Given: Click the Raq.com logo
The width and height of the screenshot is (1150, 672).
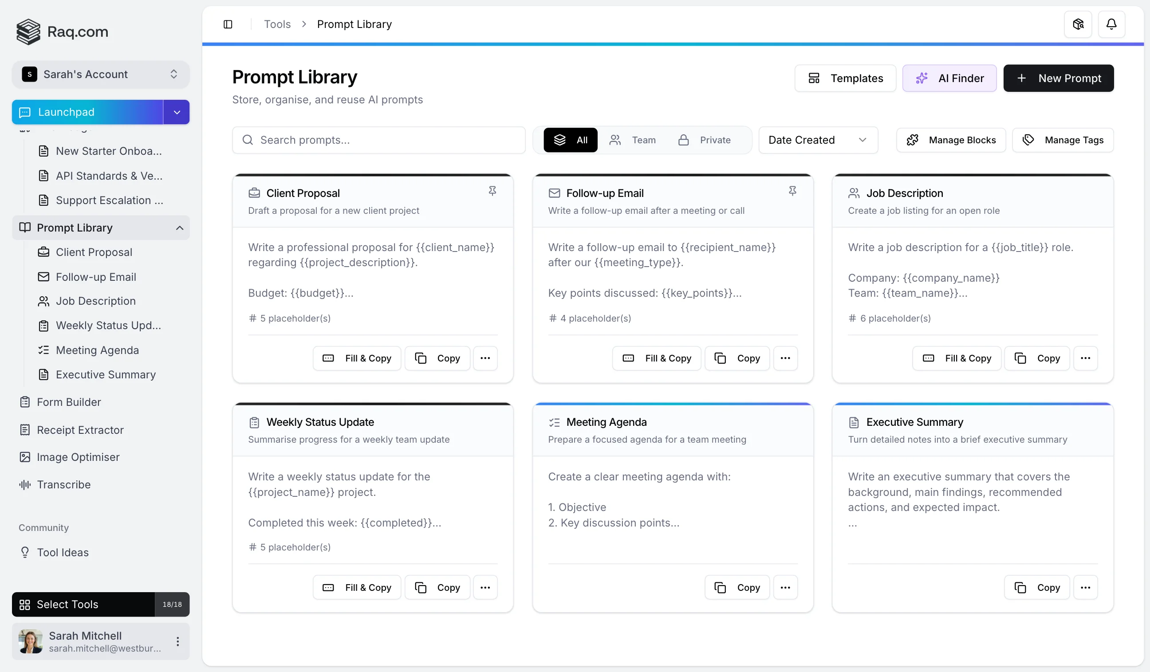Looking at the screenshot, I should 62,31.
